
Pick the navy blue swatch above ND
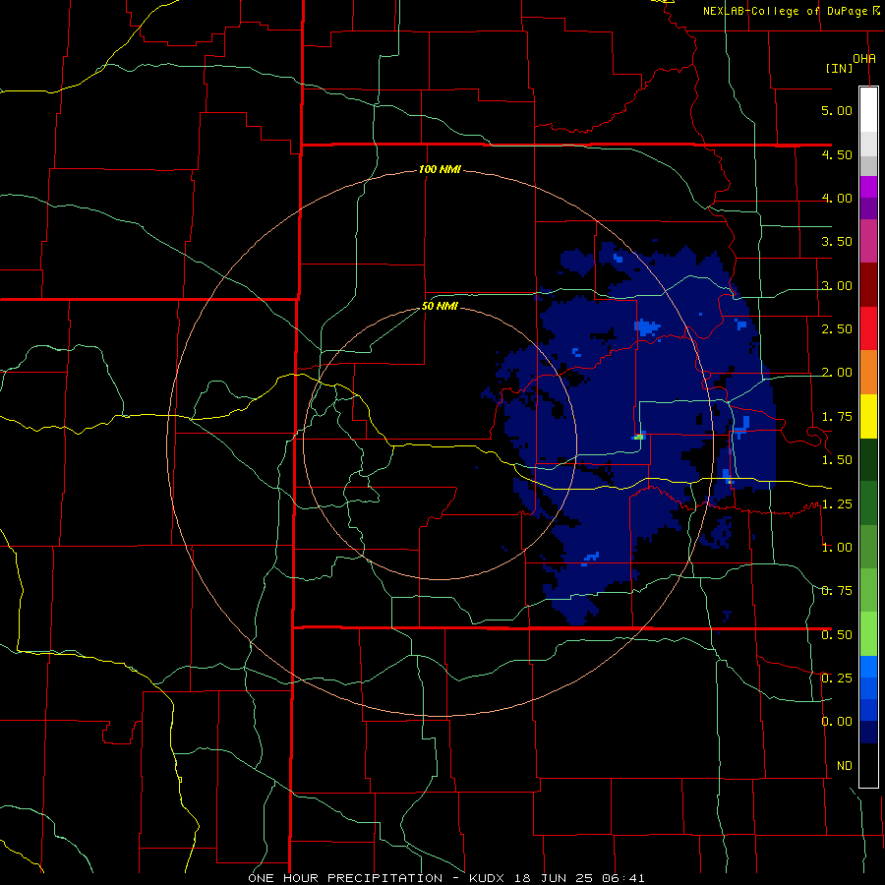point(868,732)
